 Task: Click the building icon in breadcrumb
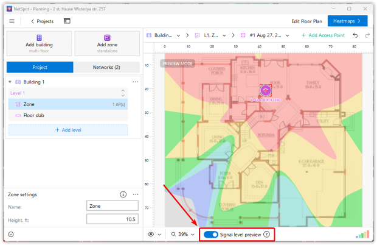149,35
